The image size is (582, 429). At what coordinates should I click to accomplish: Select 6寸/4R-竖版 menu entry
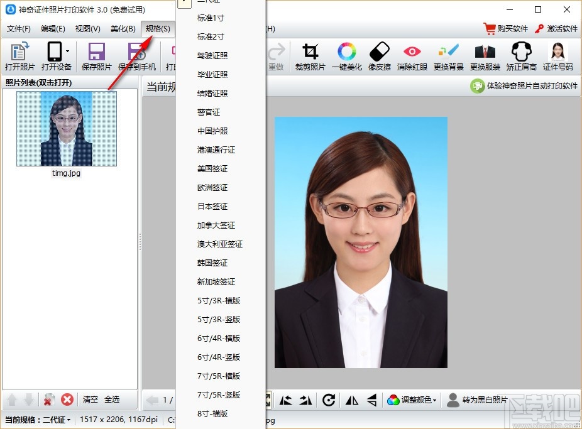click(x=221, y=357)
